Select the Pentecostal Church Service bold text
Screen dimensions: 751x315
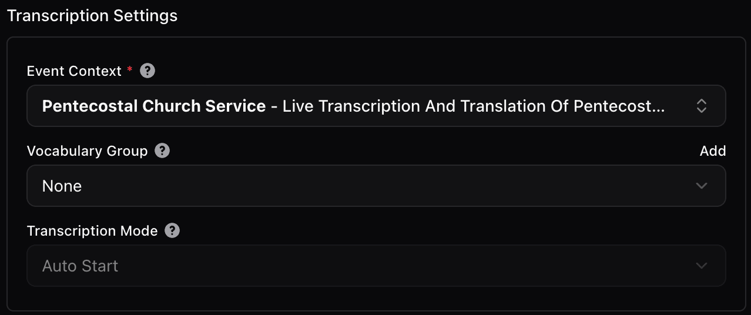tap(154, 106)
